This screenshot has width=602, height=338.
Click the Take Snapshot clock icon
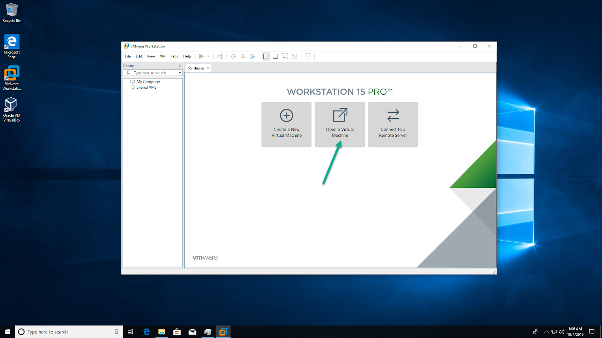pyautogui.click(x=233, y=56)
